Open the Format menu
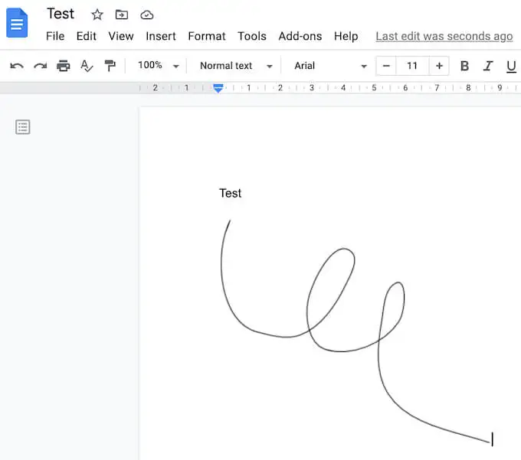 pyautogui.click(x=207, y=36)
